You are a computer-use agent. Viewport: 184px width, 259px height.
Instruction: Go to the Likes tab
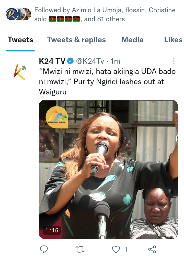pos(173,40)
